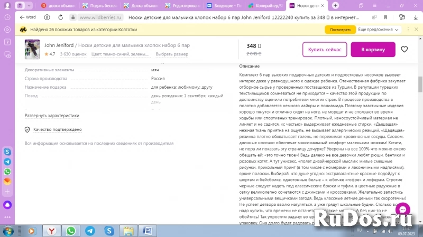423x237 pixels.
Task: Open Telegram in the taskbar
Action: coord(90,231)
